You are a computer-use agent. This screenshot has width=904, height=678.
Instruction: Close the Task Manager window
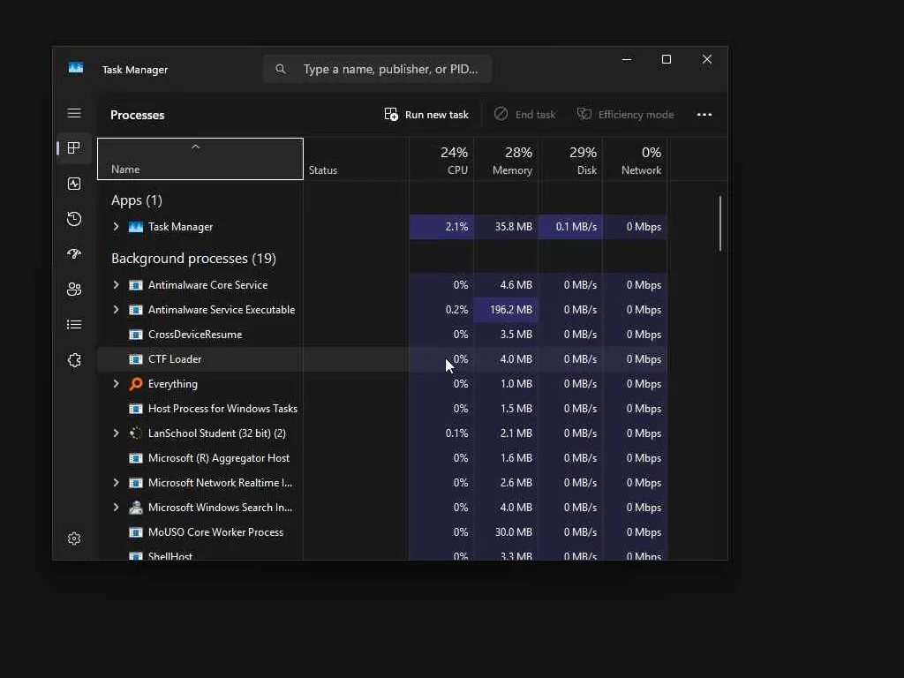coord(707,59)
